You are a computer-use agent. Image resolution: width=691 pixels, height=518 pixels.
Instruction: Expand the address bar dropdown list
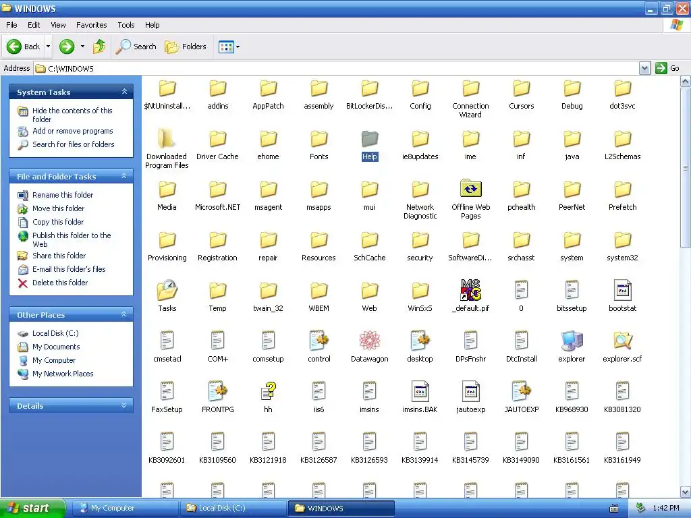pos(644,68)
